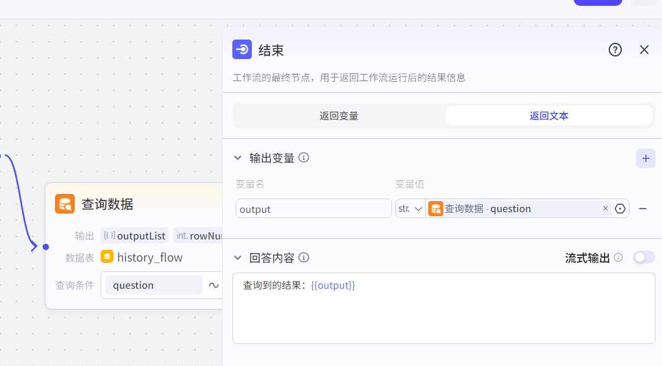Select the 返回文本 tab
The image size is (662, 366).
pos(549,116)
